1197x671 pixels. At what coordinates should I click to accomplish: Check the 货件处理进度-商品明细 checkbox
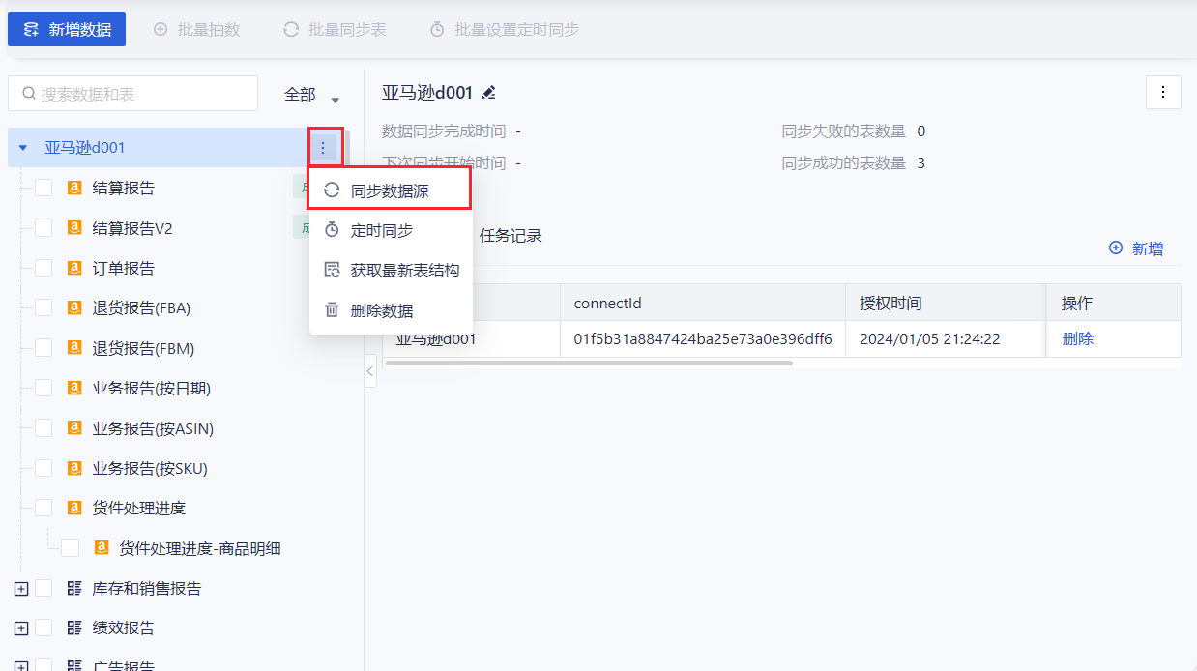tap(71, 548)
